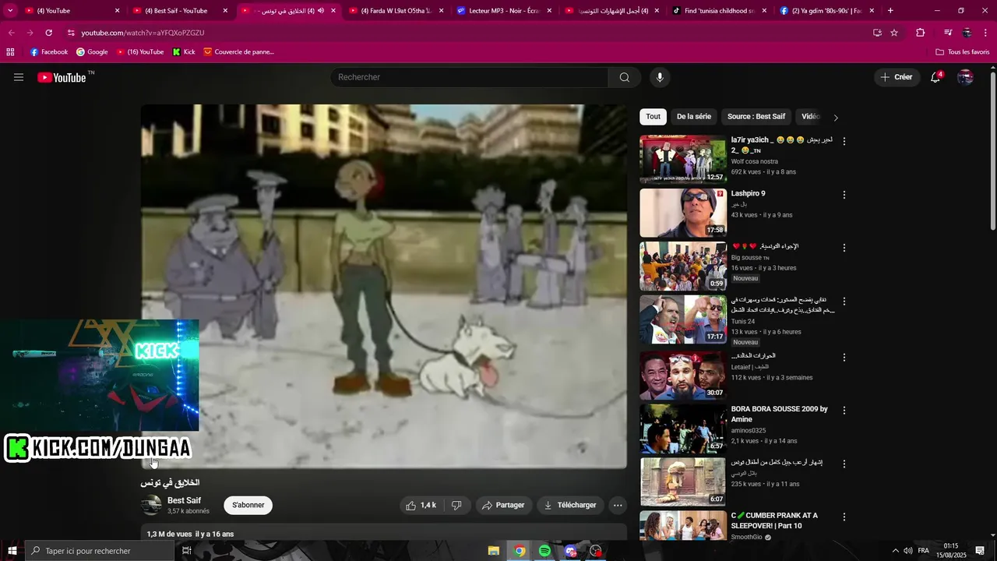
Task: Switch to Find 'tunisia childhood' TikTok tab
Action: (x=719, y=11)
